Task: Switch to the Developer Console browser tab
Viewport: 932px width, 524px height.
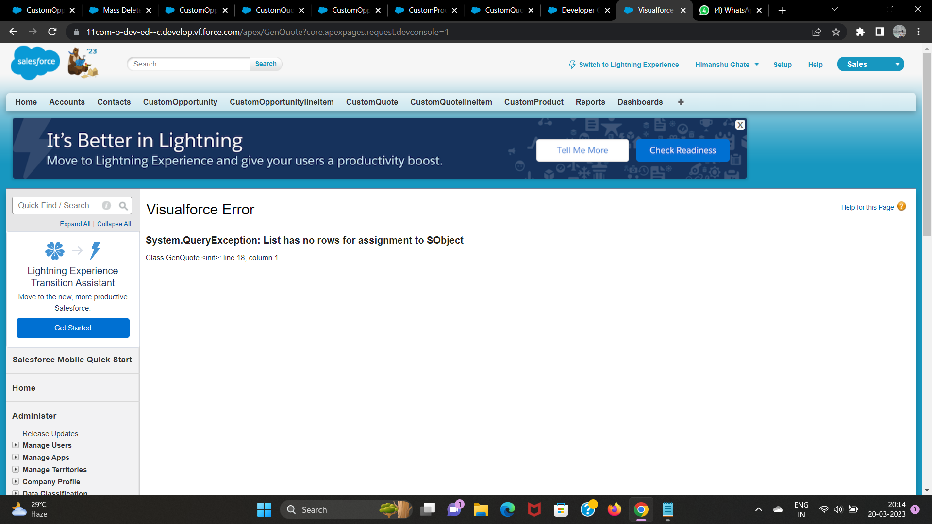Action: pos(578,10)
